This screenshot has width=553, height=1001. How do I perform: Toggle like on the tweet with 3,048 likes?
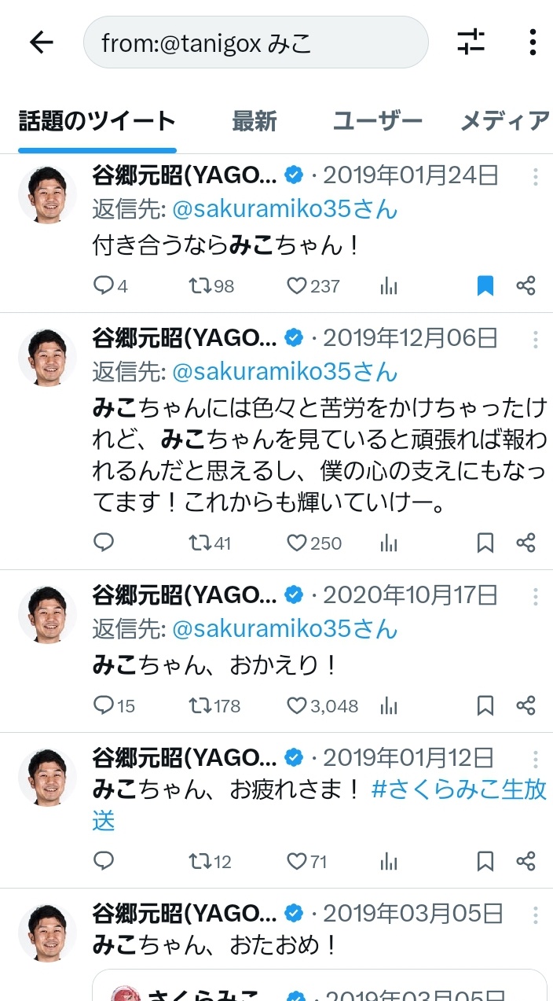(322, 706)
